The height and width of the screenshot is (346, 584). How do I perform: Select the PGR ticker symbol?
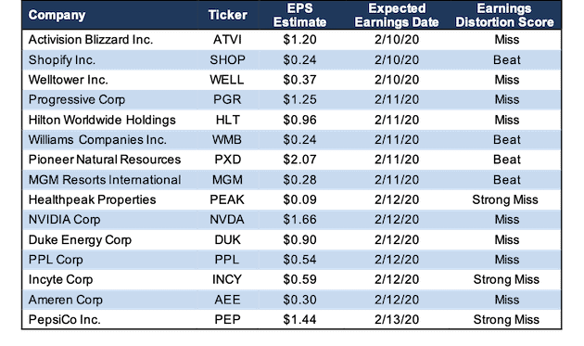click(227, 99)
